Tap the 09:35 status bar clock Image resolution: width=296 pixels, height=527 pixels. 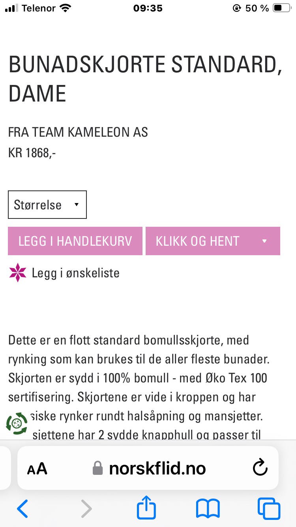148,8
